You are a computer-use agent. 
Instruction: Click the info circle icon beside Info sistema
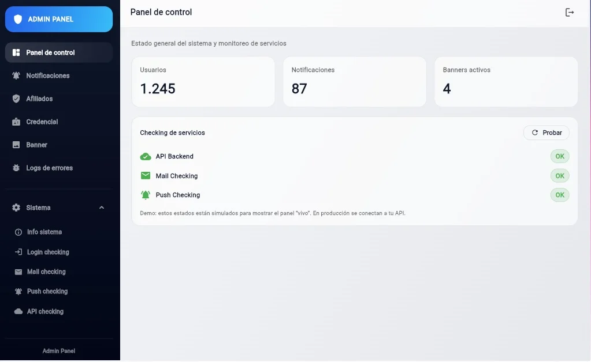18,232
